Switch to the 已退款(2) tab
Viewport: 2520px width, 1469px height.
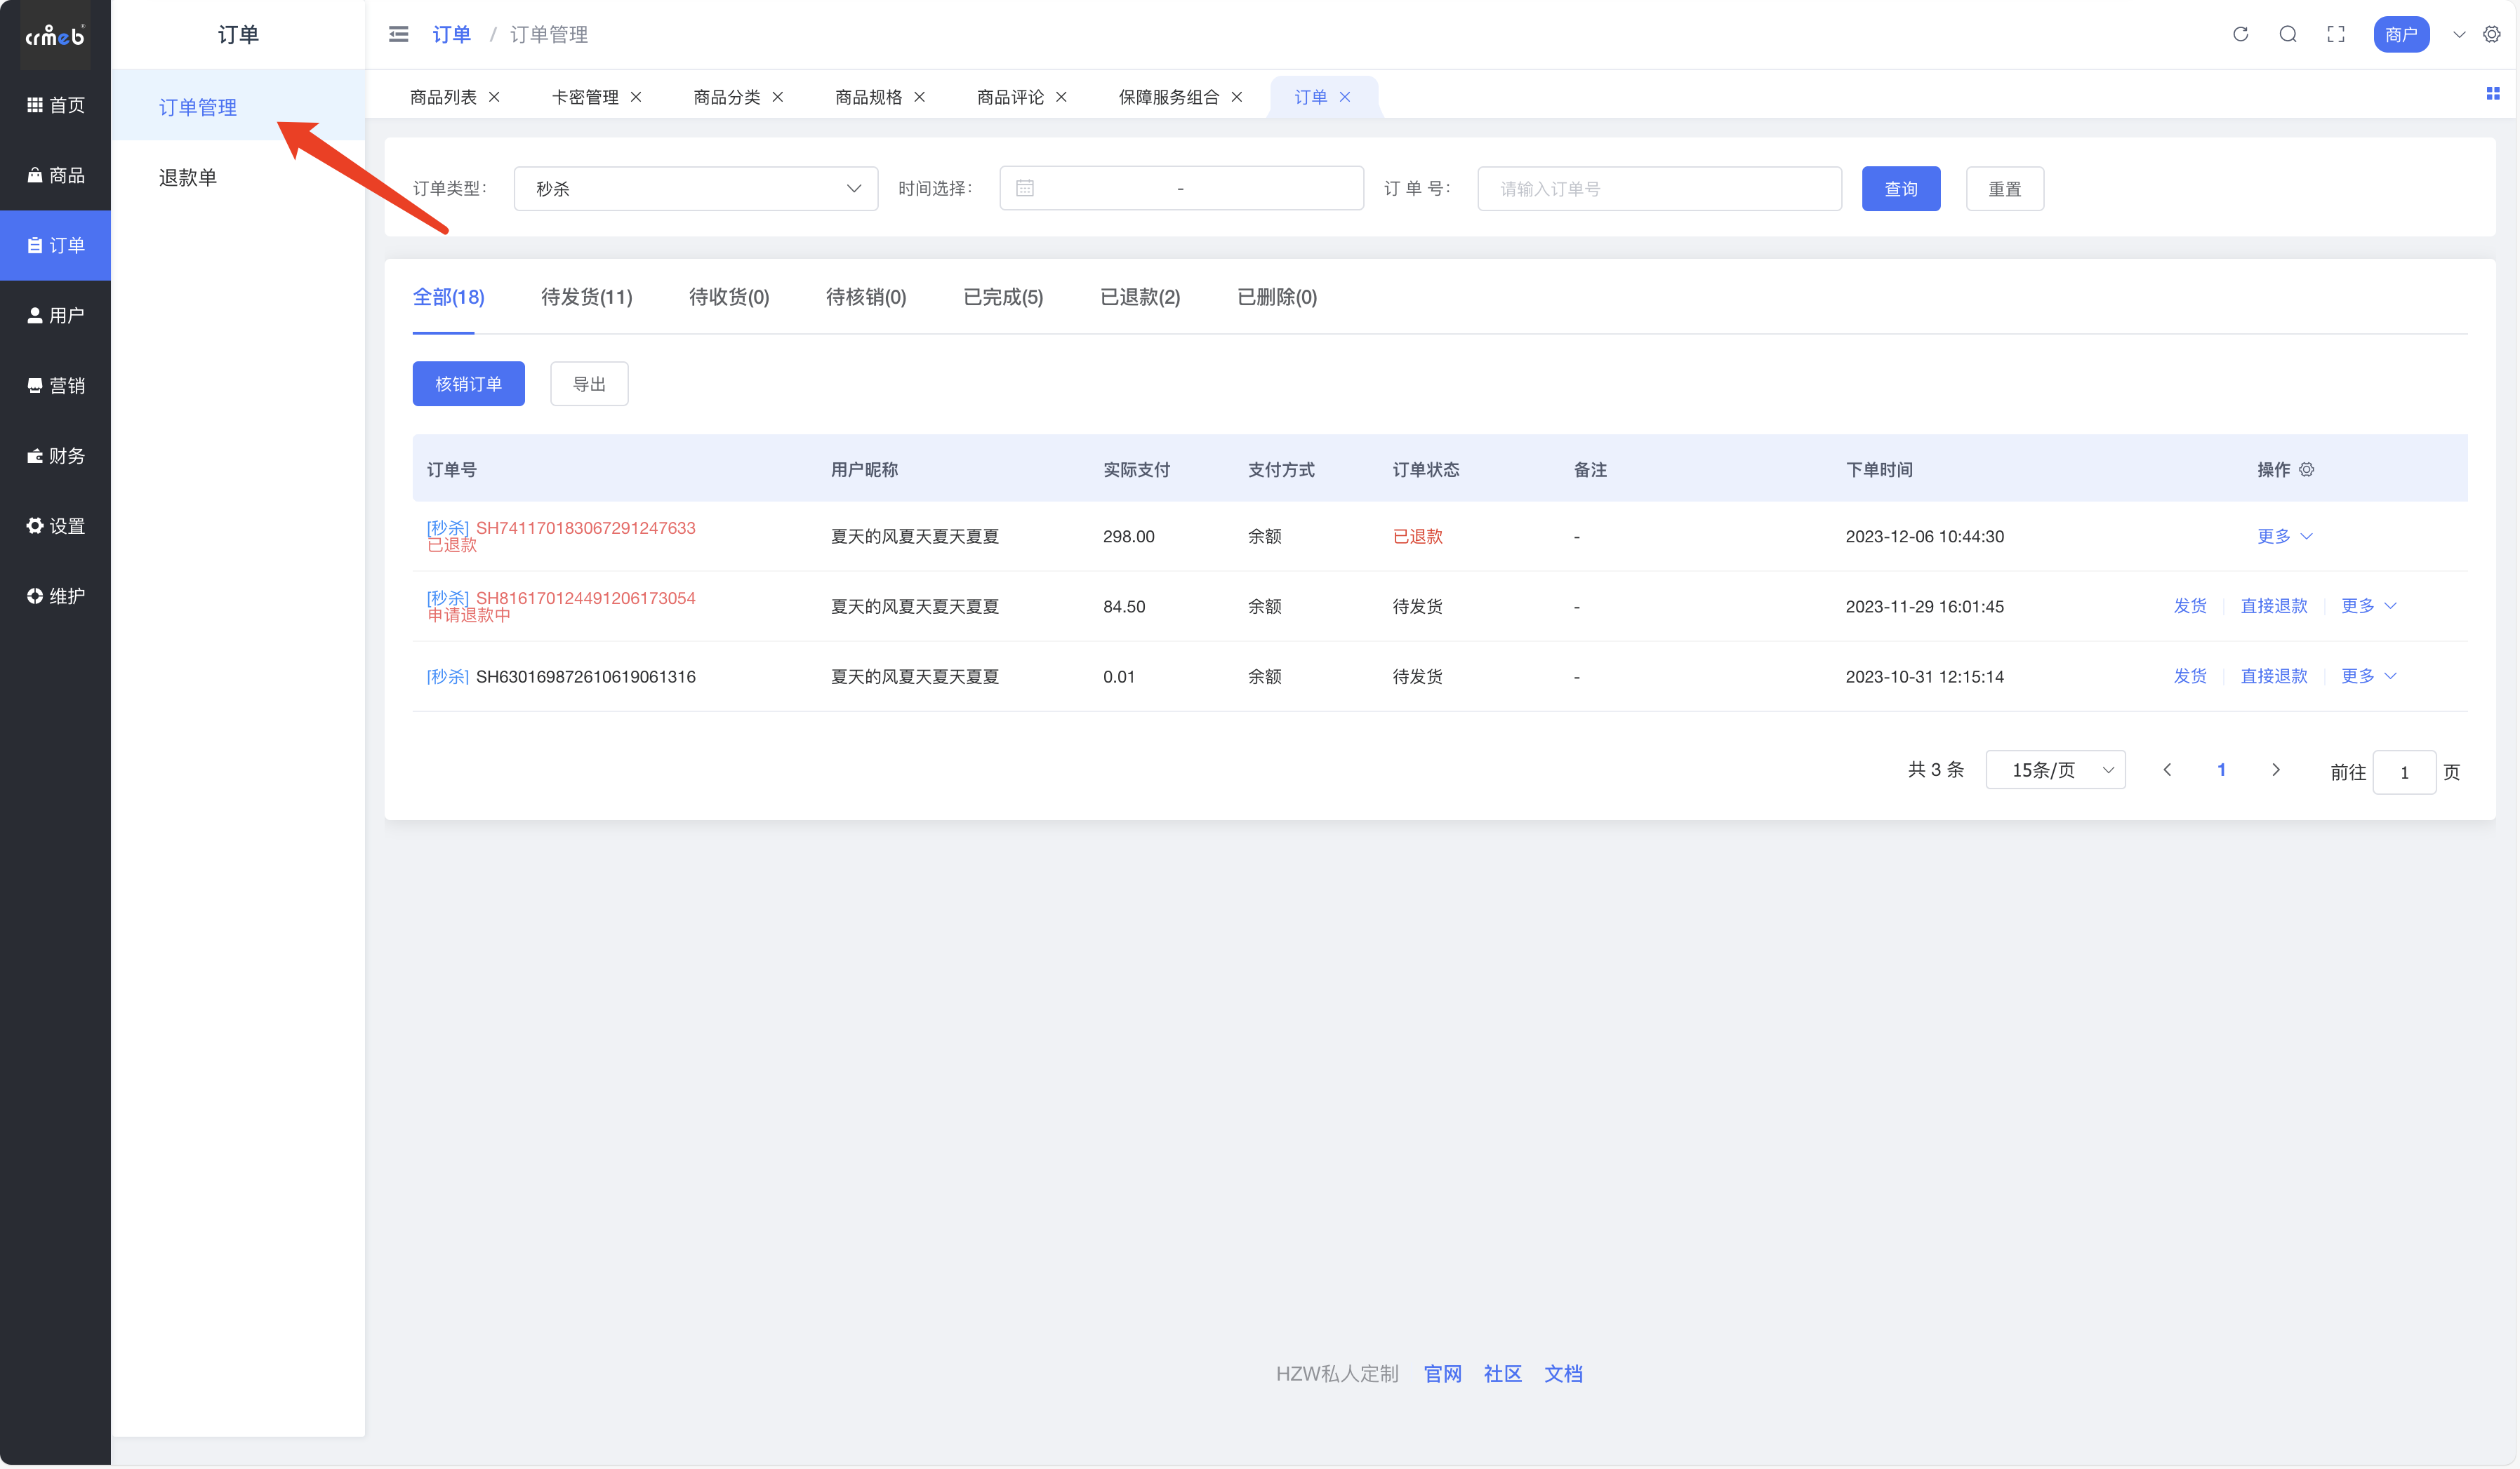point(1140,297)
